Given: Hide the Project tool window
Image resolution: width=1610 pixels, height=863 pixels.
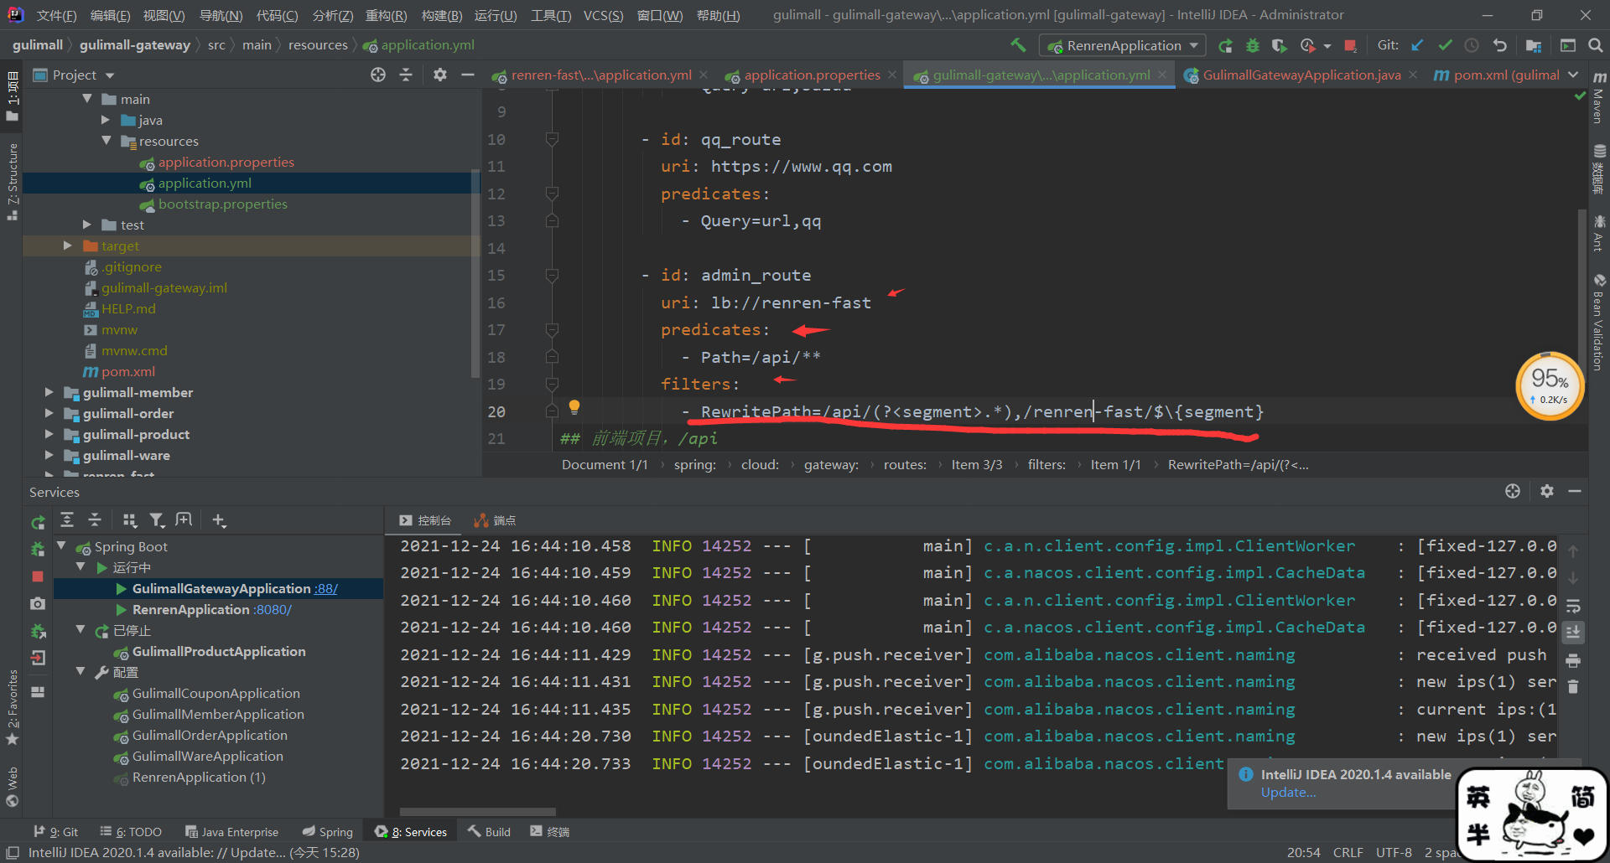Looking at the screenshot, I should pos(468,75).
